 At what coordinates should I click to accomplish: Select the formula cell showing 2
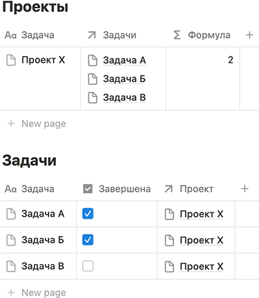pos(202,79)
